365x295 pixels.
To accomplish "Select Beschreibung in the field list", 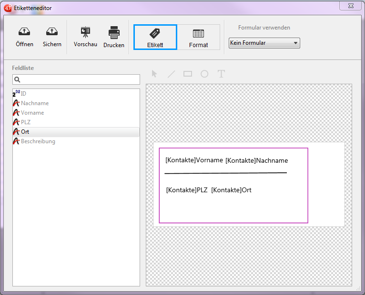I will [x=38, y=141].
